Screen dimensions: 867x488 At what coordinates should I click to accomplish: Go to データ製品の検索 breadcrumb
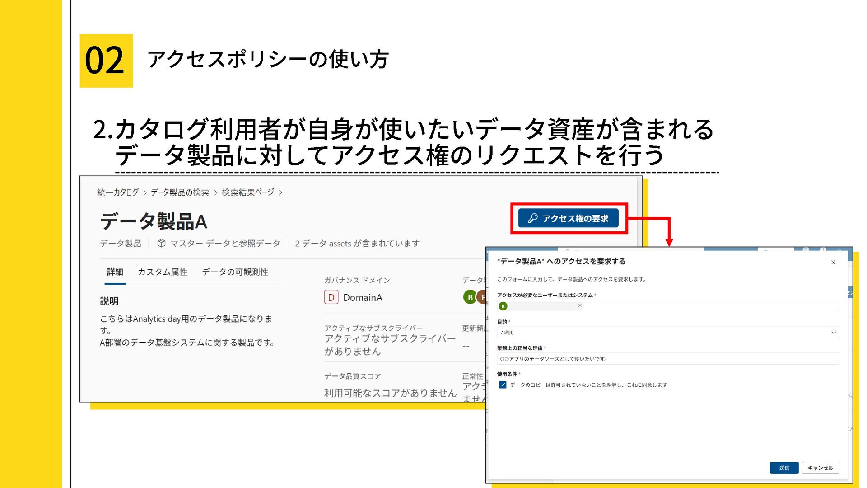(x=180, y=192)
